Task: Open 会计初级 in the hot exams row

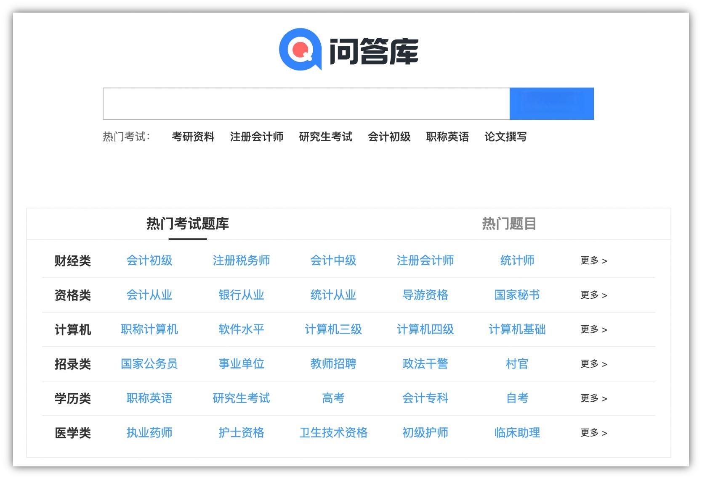Action: tap(389, 137)
